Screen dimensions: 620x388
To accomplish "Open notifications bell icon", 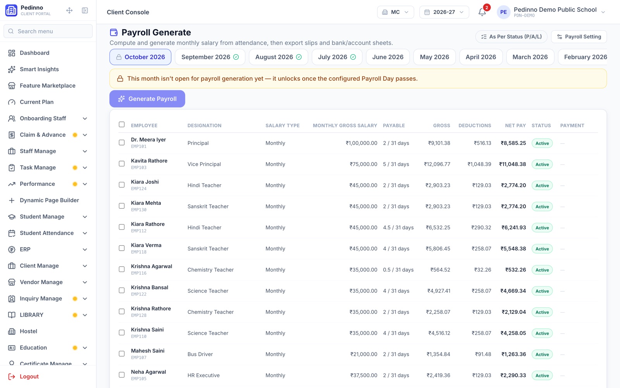I will pos(482,12).
